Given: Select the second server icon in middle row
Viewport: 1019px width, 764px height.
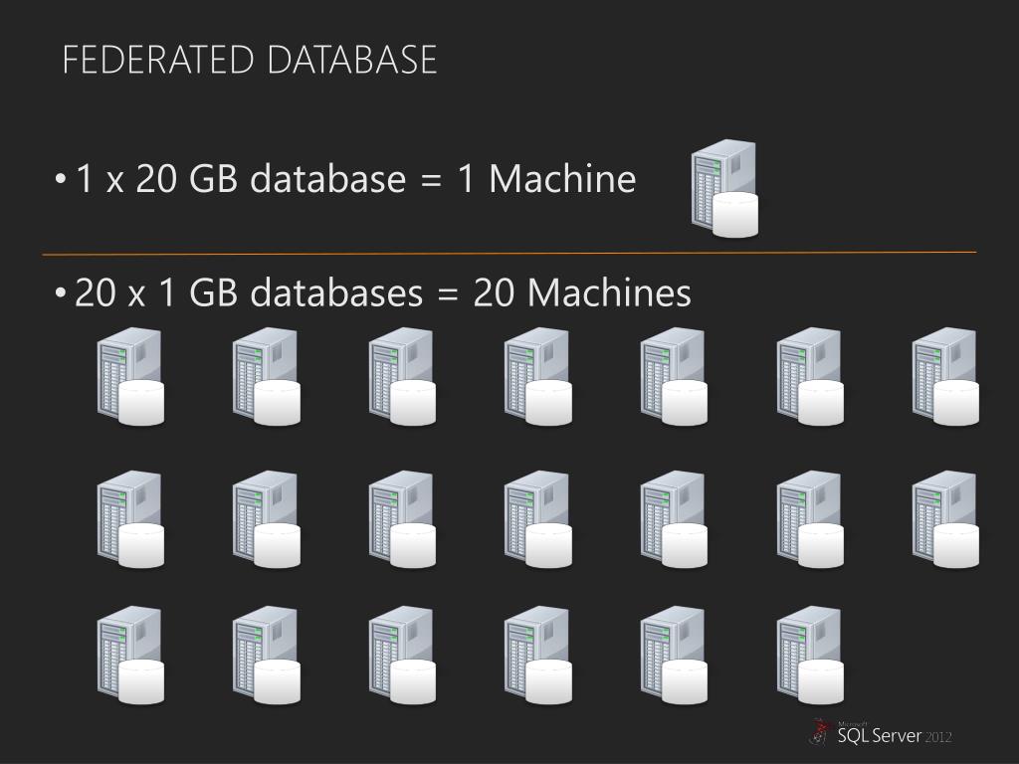Looking at the screenshot, I should coord(267,518).
